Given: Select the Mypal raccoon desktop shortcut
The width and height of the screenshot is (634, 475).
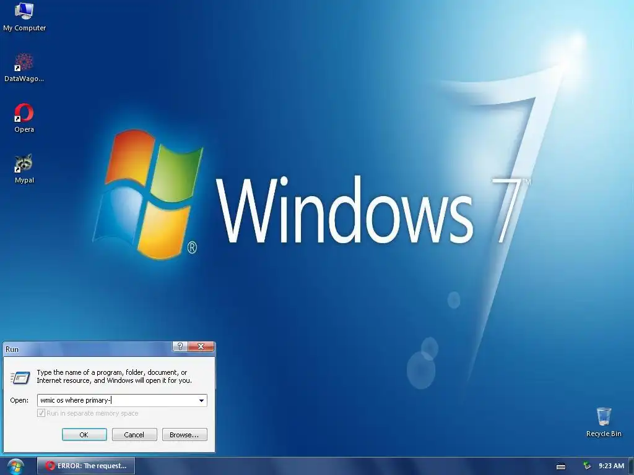Looking at the screenshot, I should [x=24, y=168].
